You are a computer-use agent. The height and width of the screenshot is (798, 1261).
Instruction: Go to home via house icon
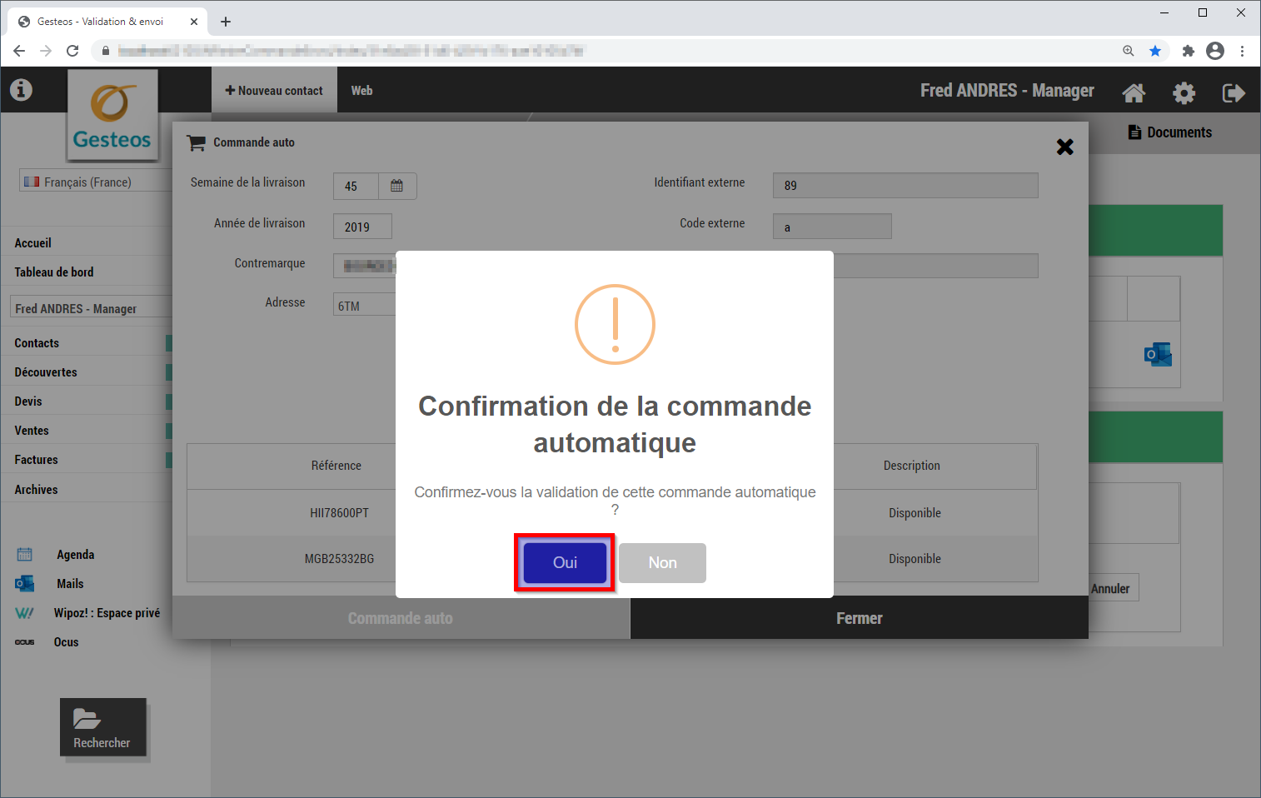1134,92
